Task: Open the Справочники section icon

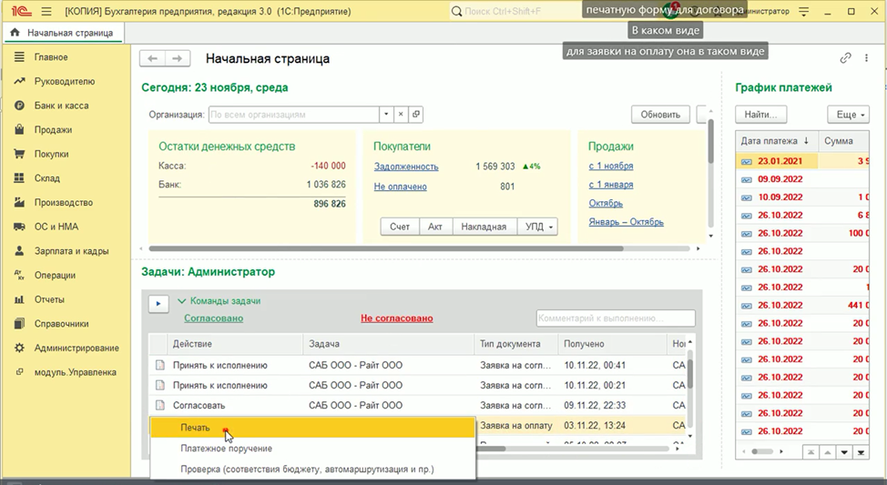Action: [19, 324]
